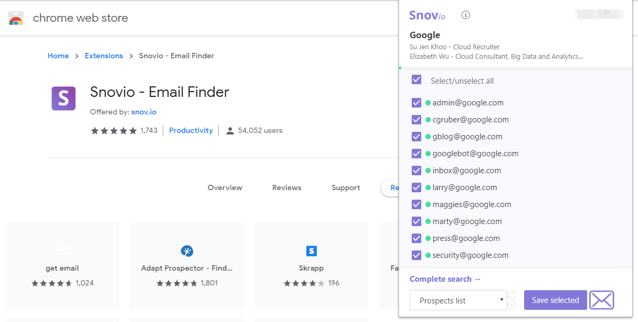Uncheck cgruber@google.com checkbox
The height and width of the screenshot is (322, 638).
click(x=417, y=120)
